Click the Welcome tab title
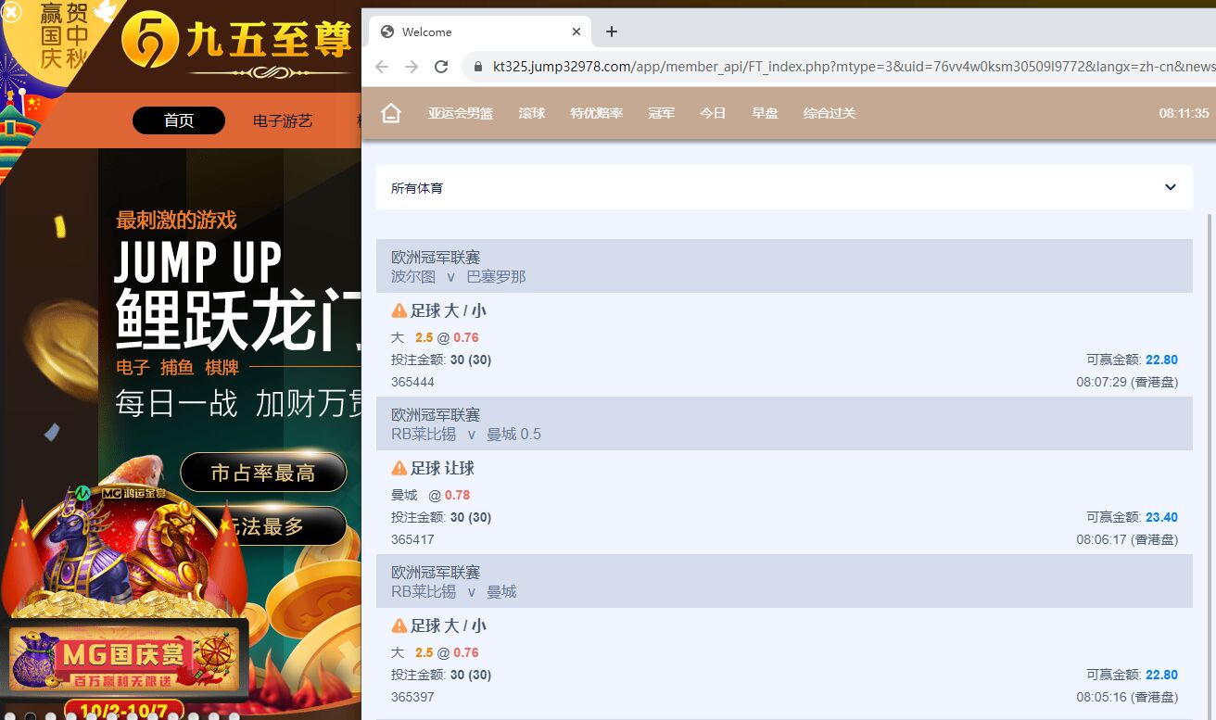The height and width of the screenshot is (720, 1216). coord(427,32)
